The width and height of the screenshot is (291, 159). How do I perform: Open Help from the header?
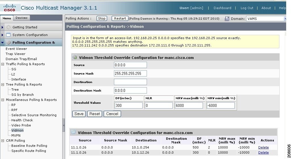[x=282, y=8]
